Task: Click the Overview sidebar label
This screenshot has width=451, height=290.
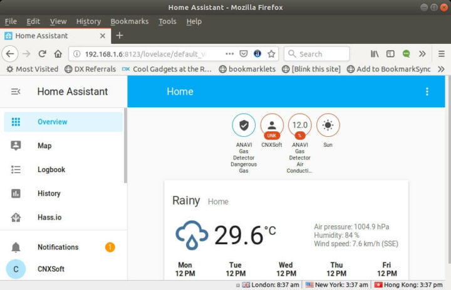Action: (53, 122)
